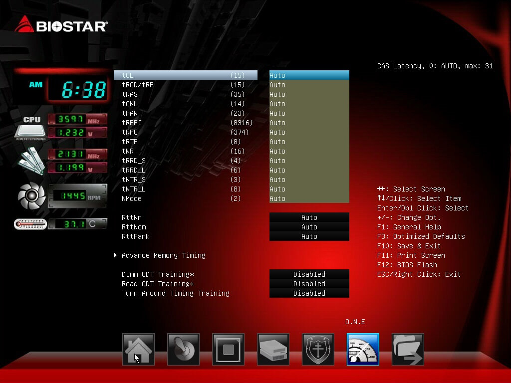
Task: Open the RttWr Auto option box
Action: coord(309,217)
